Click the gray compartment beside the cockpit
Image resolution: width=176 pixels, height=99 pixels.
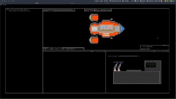(x=117, y=29)
